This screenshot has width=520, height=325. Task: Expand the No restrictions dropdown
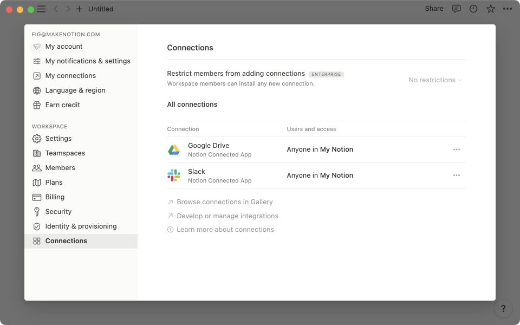[x=435, y=80]
